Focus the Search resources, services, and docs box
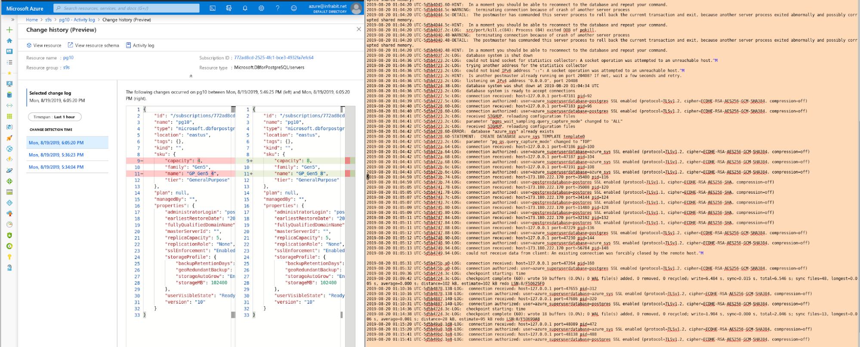The image size is (860, 347). [126, 8]
